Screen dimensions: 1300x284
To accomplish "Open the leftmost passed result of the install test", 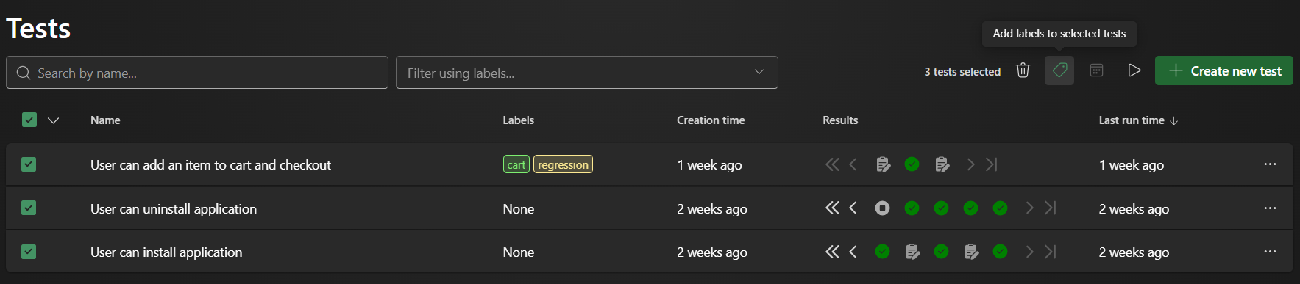I will click(882, 252).
